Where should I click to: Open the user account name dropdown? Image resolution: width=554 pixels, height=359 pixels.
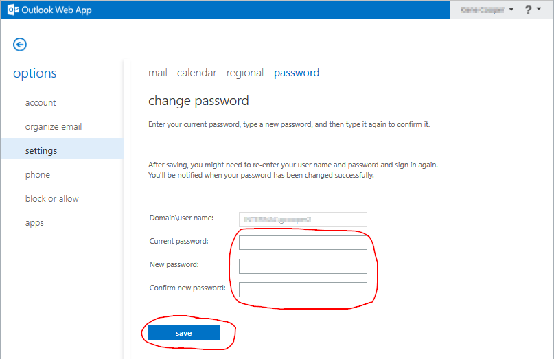[x=487, y=10]
